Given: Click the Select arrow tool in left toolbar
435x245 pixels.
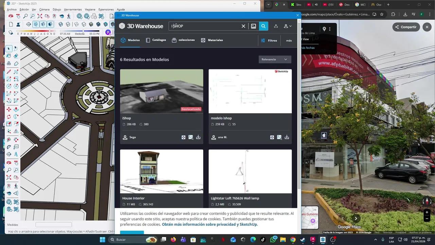Looking at the screenshot, I should (8, 48).
